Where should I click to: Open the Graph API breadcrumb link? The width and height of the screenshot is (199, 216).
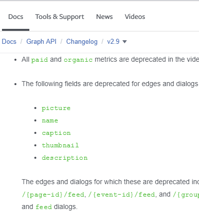click(41, 41)
